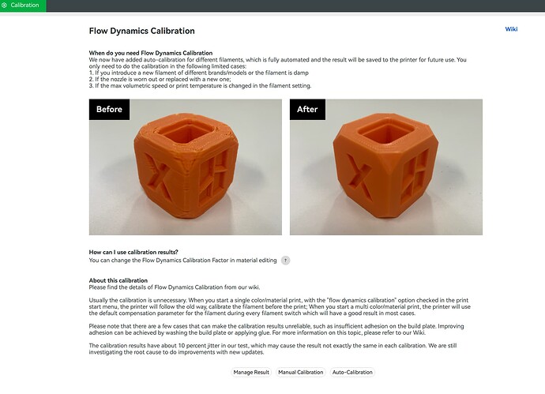Click the After cube photo
545x394 pixels.
click(386, 167)
